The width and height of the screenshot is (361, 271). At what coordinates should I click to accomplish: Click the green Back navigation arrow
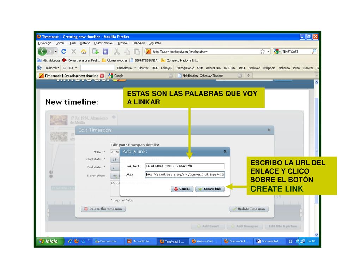[42, 52]
